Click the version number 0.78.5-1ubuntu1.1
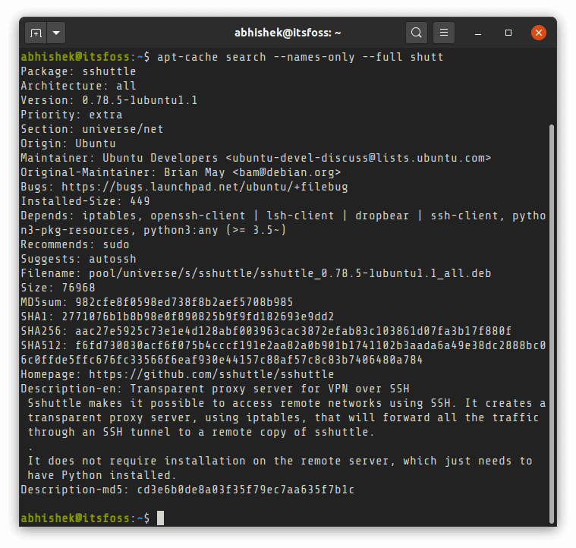The width and height of the screenshot is (576, 548). click(x=150, y=100)
